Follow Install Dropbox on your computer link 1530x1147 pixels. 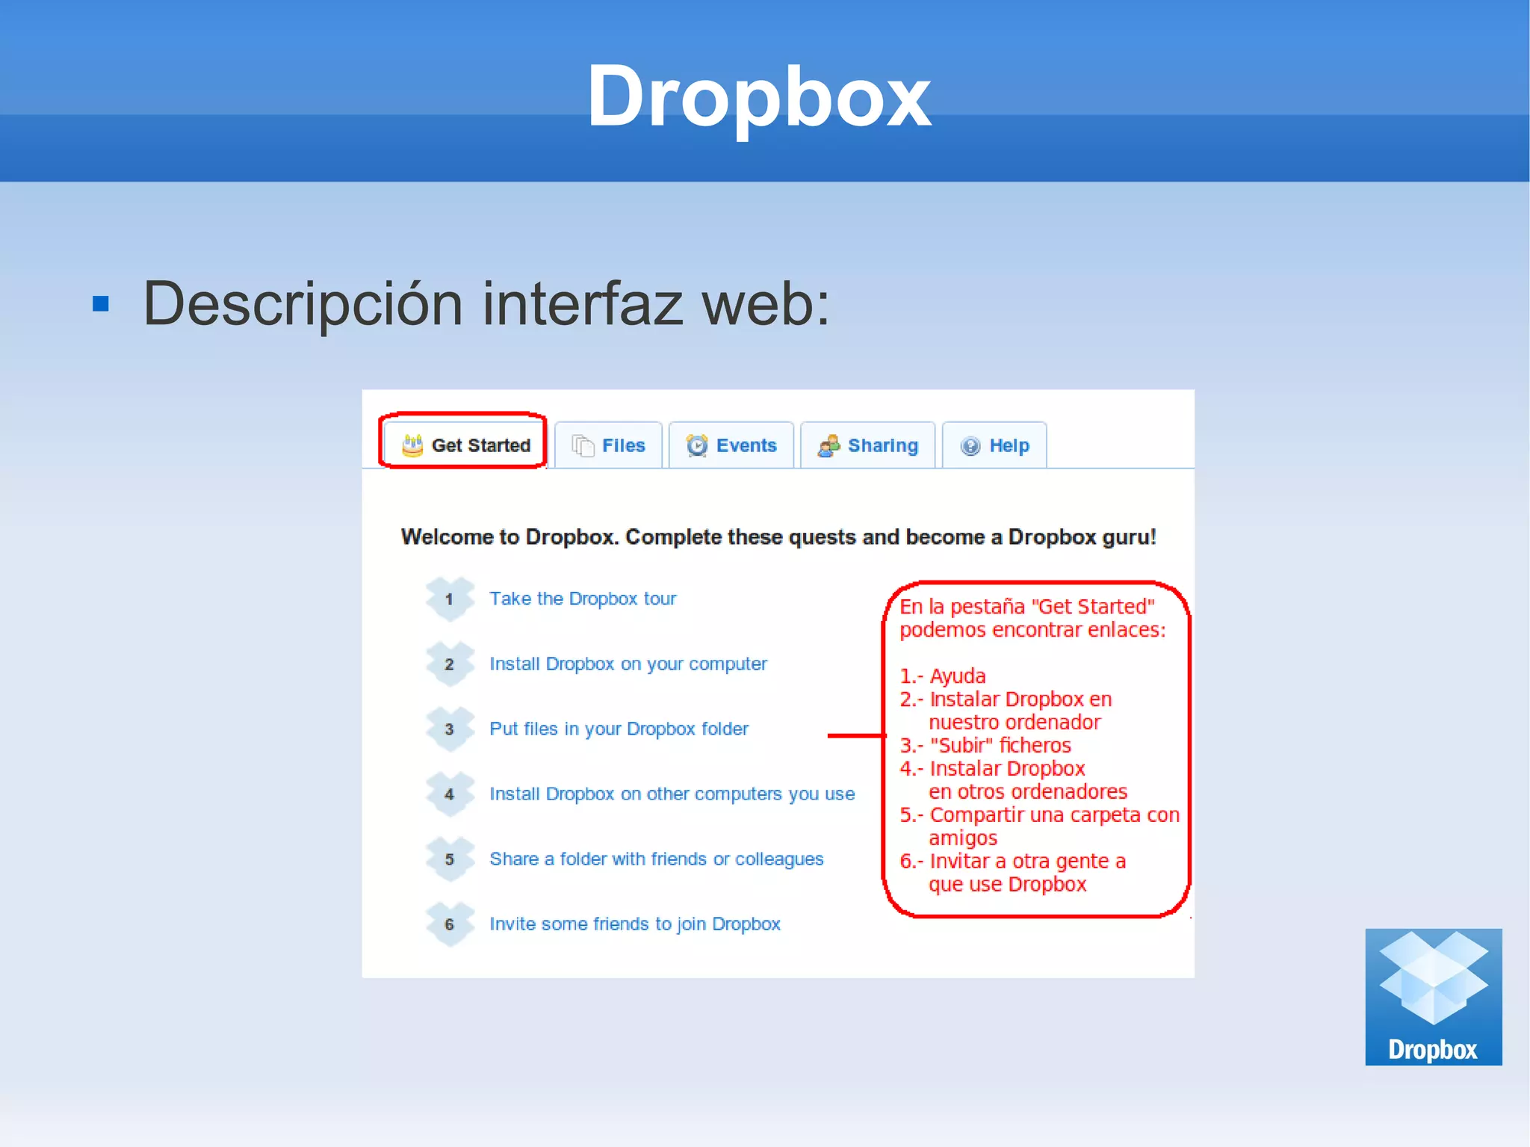pyautogui.click(x=628, y=664)
